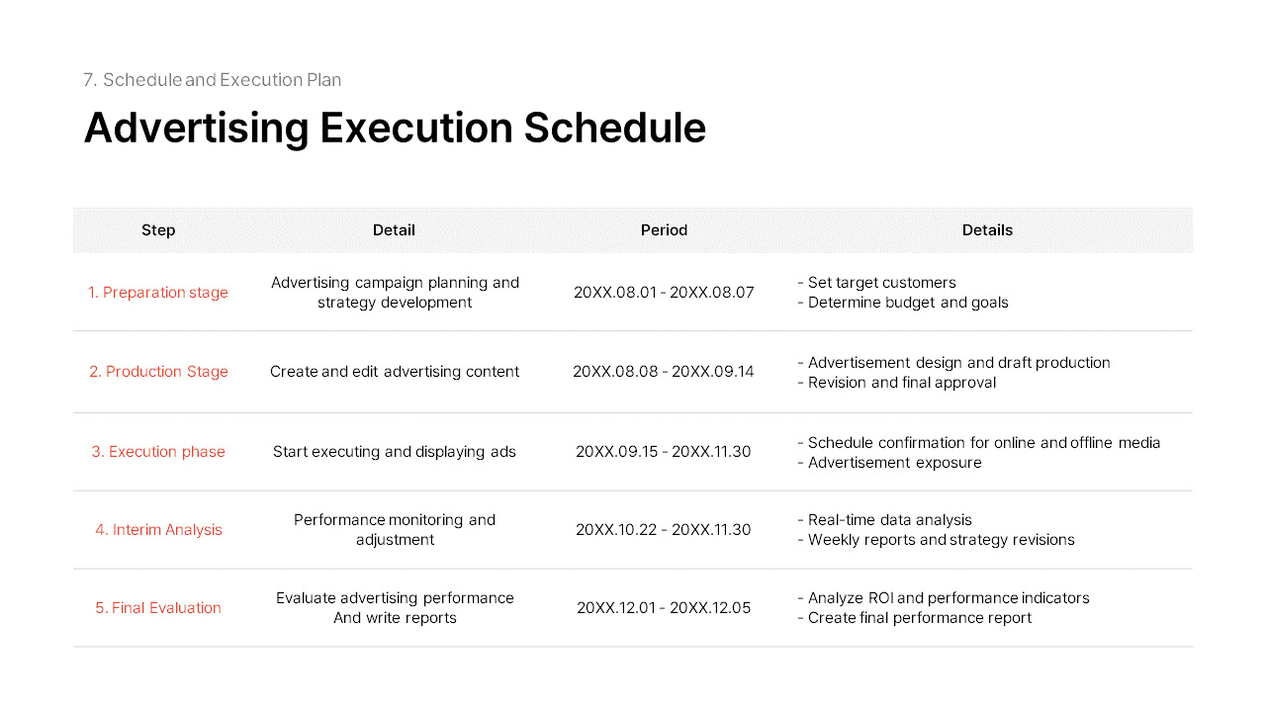The height and width of the screenshot is (712, 1266).
Task: Click the Step column header
Action: 158,230
